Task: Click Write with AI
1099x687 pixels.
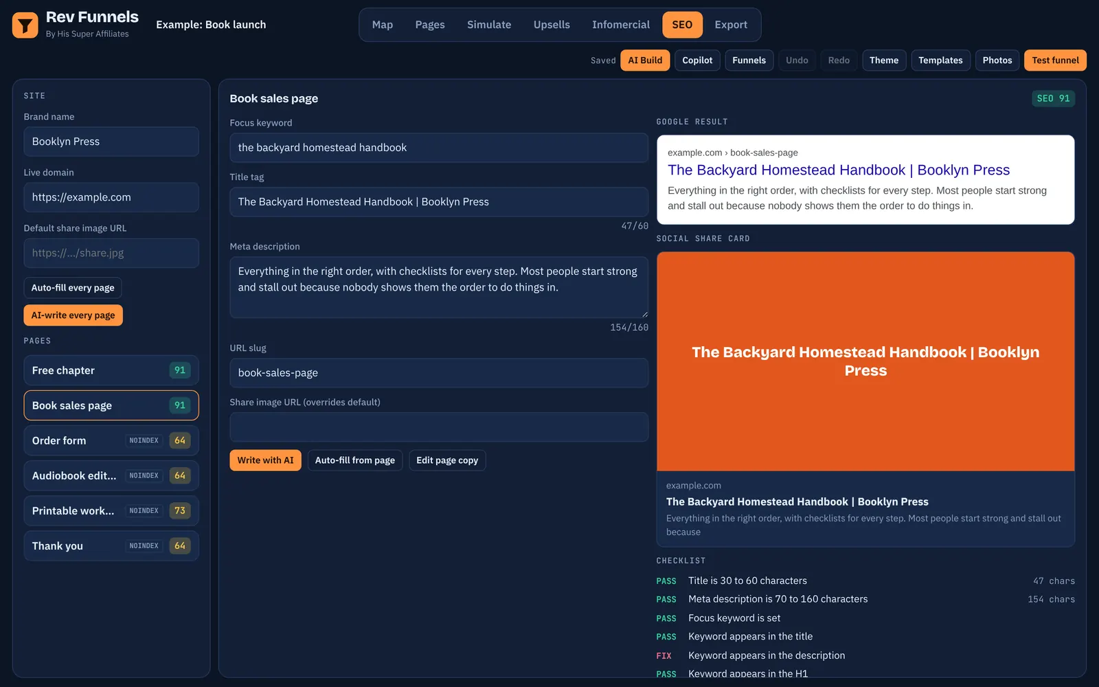Action: (x=265, y=460)
